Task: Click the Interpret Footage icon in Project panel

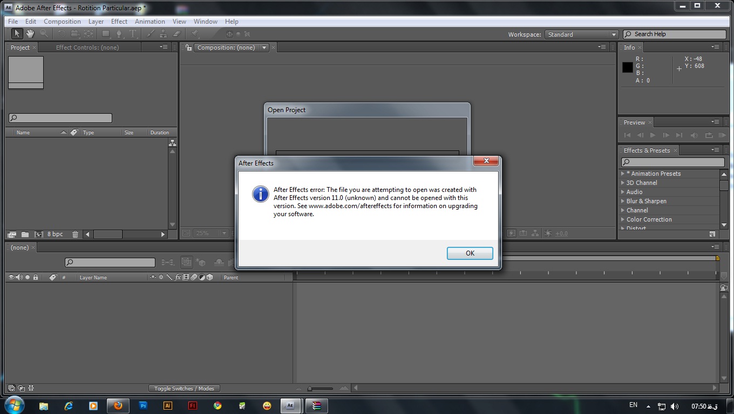Action: click(12, 234)
